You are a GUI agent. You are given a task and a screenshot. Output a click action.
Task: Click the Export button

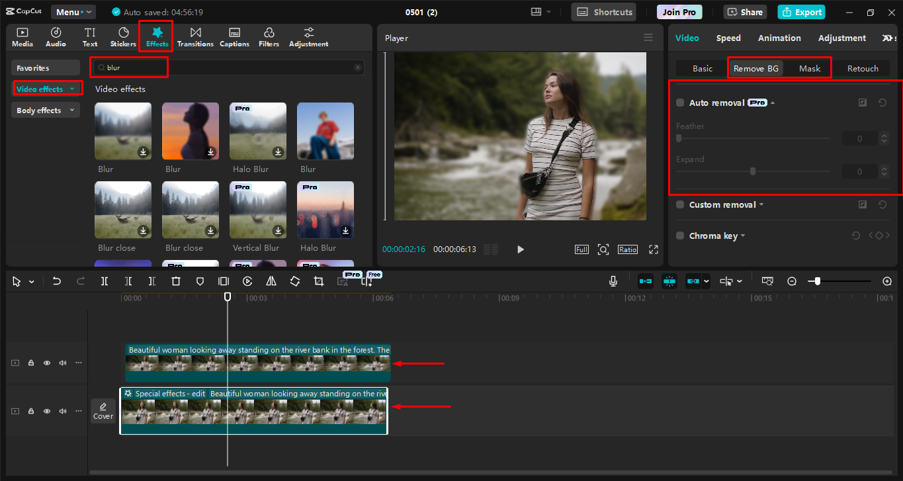801,11
